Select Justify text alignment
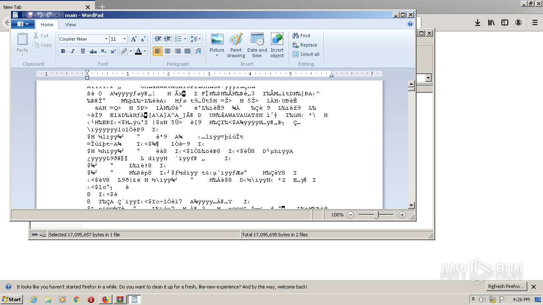Image resolution: width=543 pixels, height=305 pixels. pyautogui.click(x=188, y=51)
